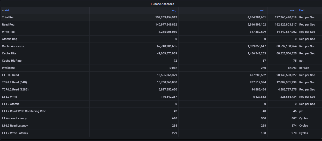The height and width of the screenshot is (141, 322).
Task: Click min value 477,283,562 for L1-TCR Read
Action: tap(257, 75)
